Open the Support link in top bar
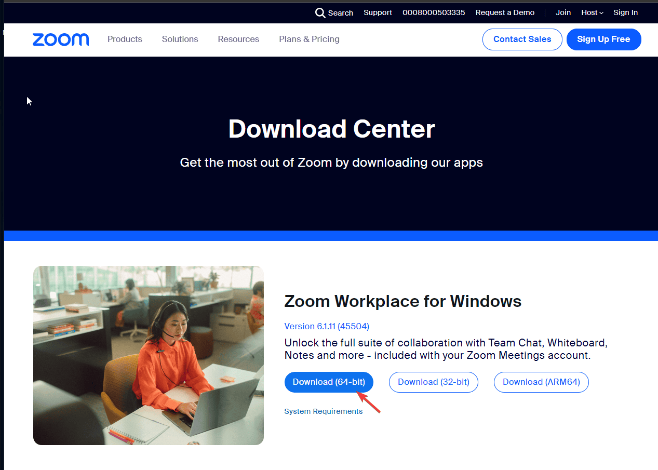The height and width of the screenshot is (470, 658). pyautogui.click(x=378, y=12)
